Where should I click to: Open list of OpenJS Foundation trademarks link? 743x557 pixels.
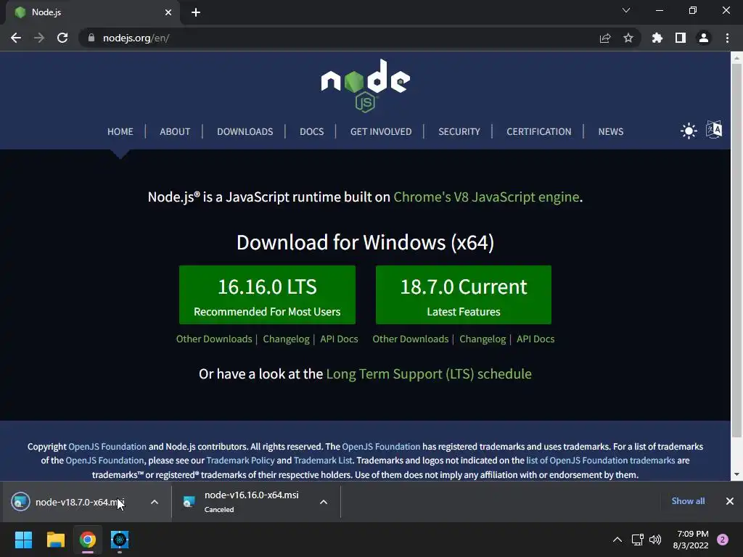click(x=601, y=461)
